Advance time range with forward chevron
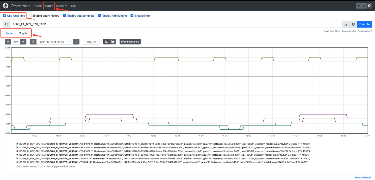Viewport: 375px width, 180px height. click(76, 41)
